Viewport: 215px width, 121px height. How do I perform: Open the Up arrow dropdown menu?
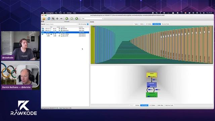79,19
